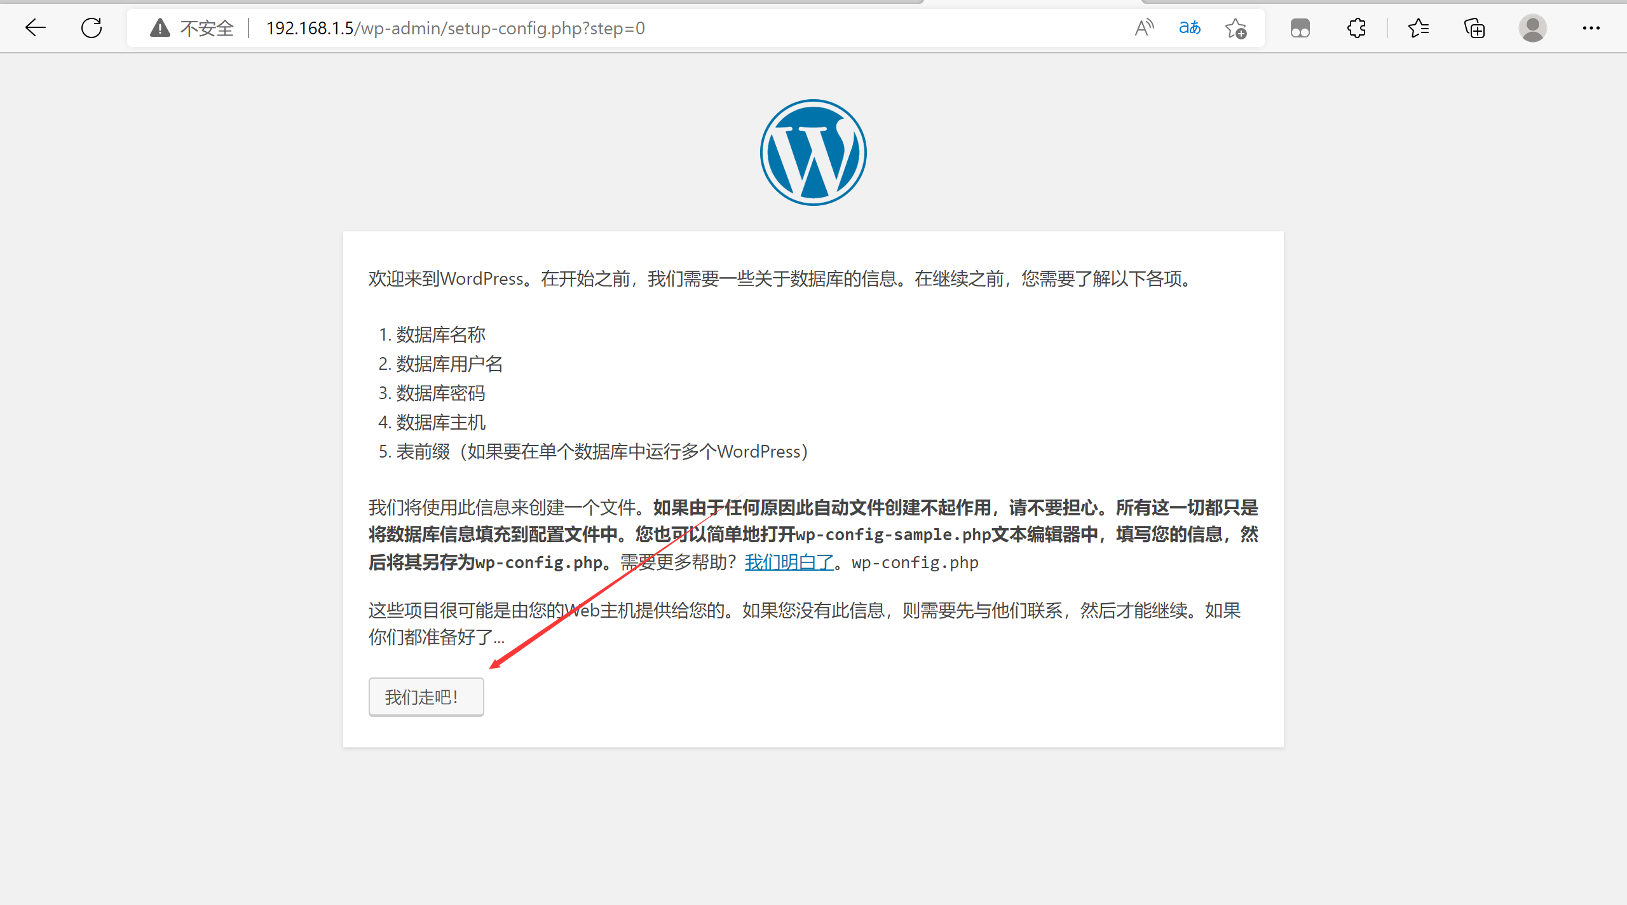Click the paragraph beginning 这些项目很可能
Image resolution: width=1627 pixels, height=905 pixels.
tap(805, 623)
